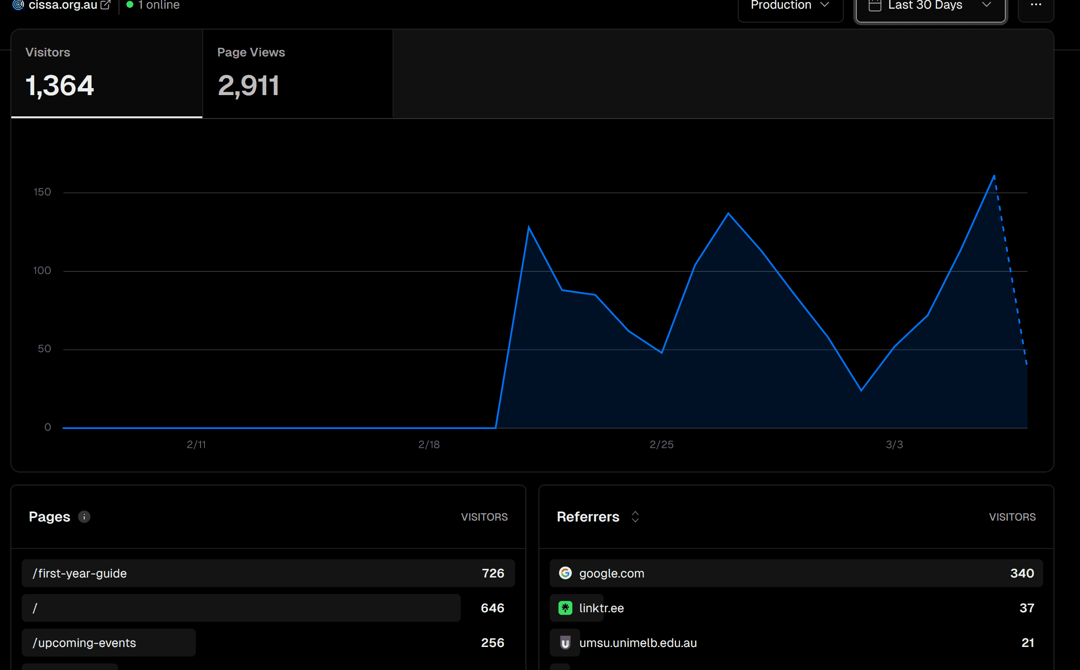1080x670 pixels.
Task: Click the green online status dot
Action: [130, 5]
